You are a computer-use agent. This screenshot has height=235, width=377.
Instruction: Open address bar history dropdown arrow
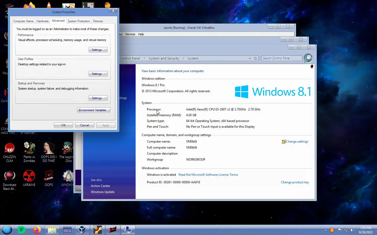pos(250,58)
